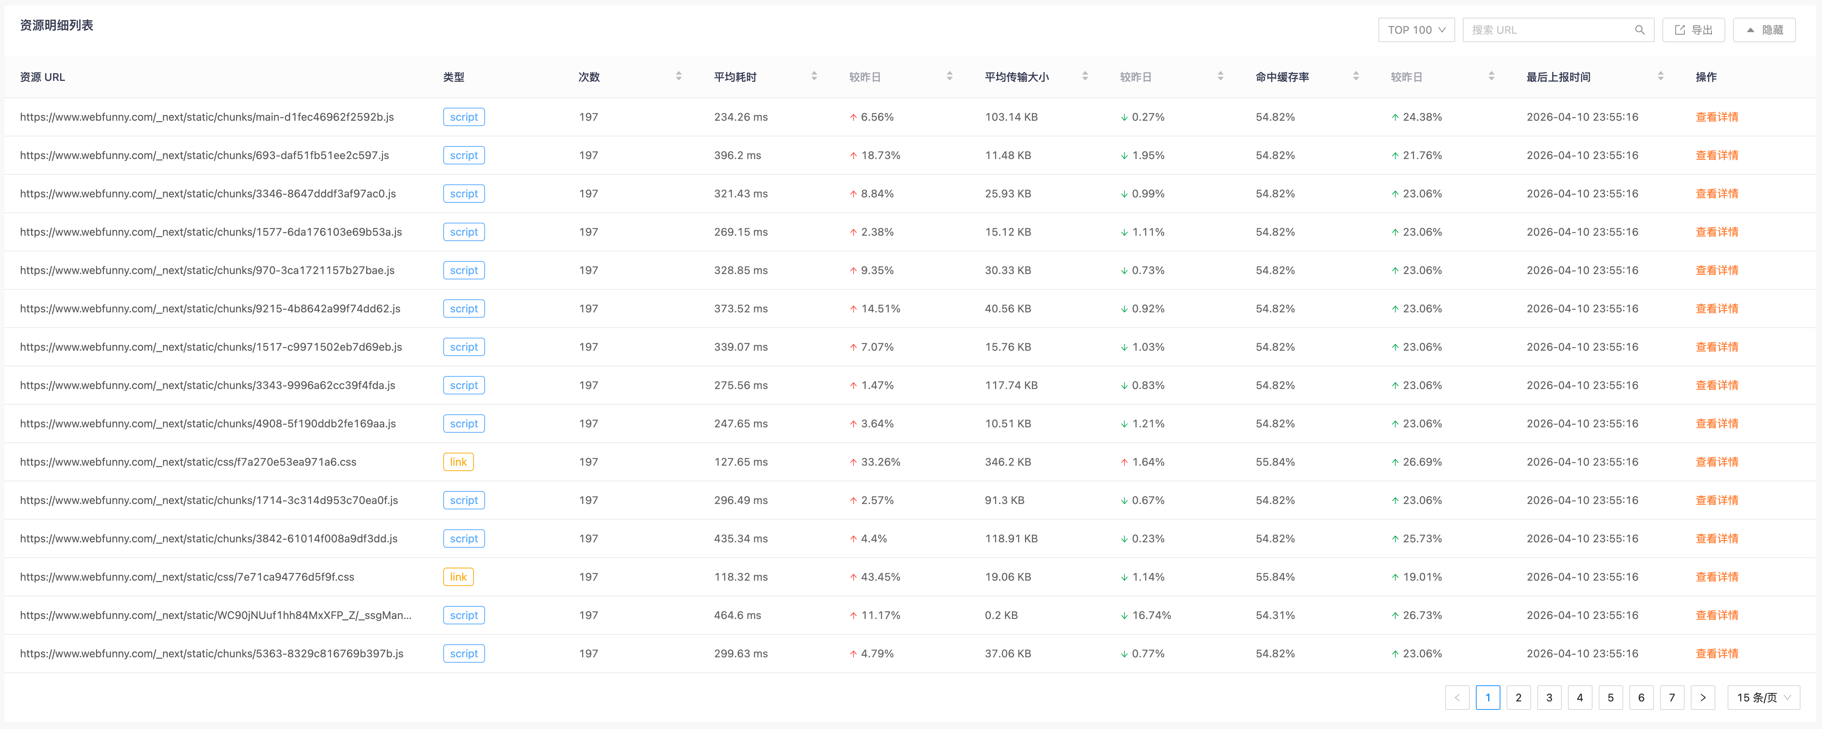The image size is (1822, 729).
Task: Collapse the list with 隐藏 button
Action: (x=1764, y=30)
